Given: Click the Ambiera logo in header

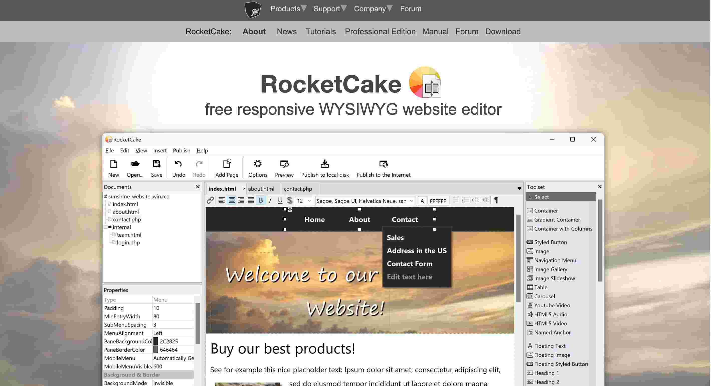Looking at the screenshot, I should (253, 10).
